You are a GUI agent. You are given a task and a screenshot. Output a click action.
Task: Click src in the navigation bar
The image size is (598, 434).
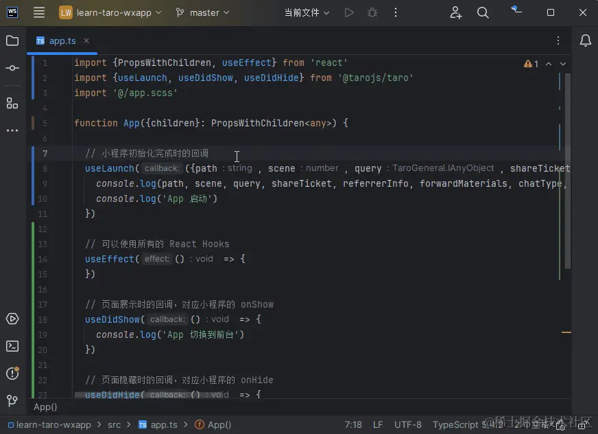(114, 425)
